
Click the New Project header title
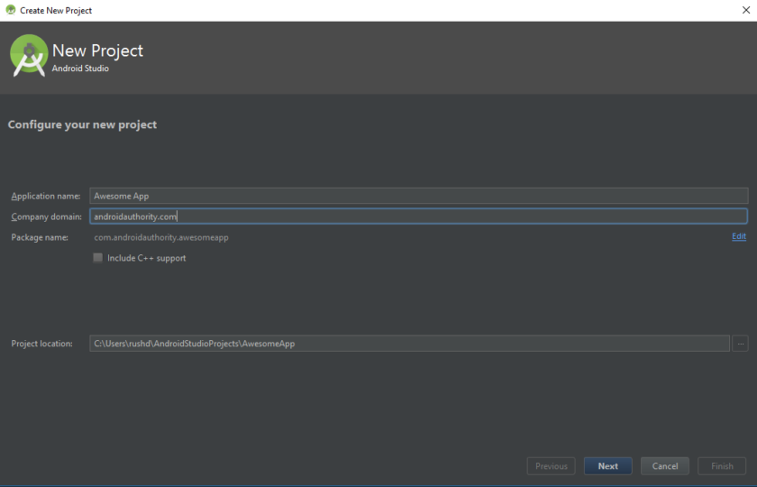tap(97, 51)
